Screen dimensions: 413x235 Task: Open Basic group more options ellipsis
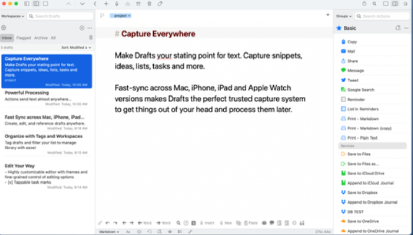coord(406,28)
